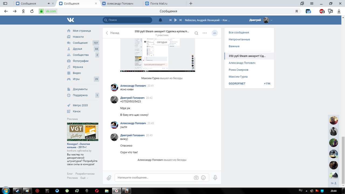Viewport: 345px width, 194px height.
Task: Attach a photo with the camera icon
Action: click(196, 178)
